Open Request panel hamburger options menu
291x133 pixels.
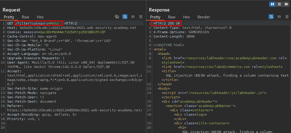click(141, 17)
